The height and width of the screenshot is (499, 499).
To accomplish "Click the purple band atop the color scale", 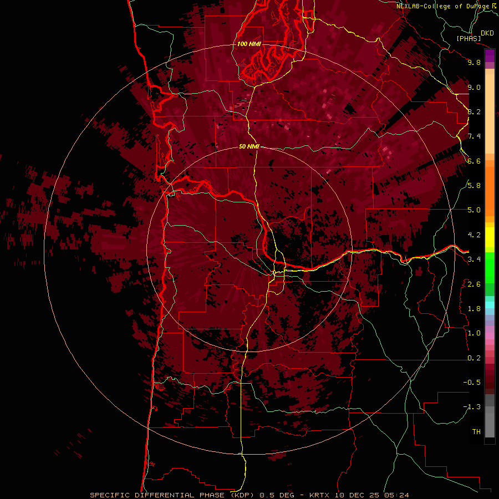I will [x=490, y=55].
